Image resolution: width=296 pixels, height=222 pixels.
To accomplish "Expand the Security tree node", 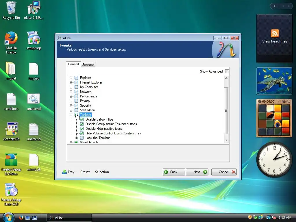I will pyautogui.click(x=71, y=106).
